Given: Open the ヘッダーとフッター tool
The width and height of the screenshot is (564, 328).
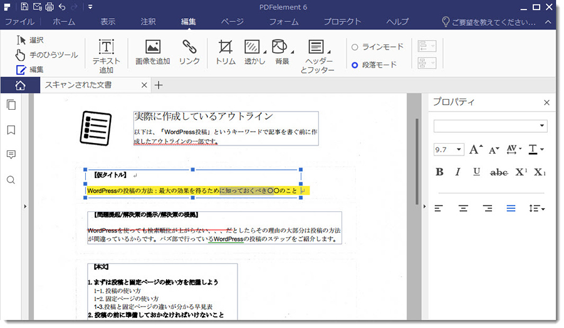Looking at the screenshot, I should click(x=317, y=56).
